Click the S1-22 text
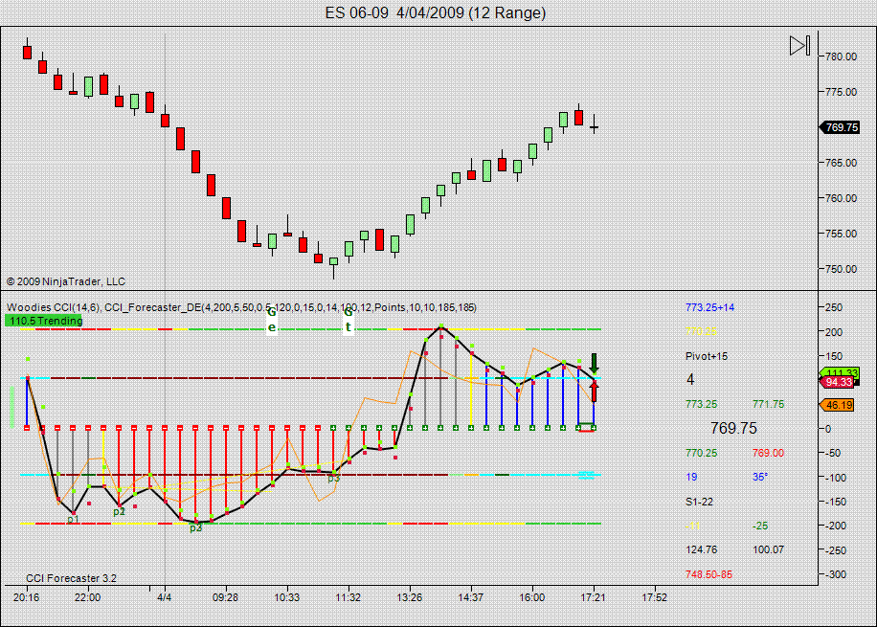 699,502
